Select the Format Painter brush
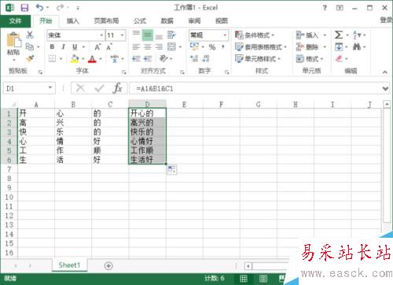The image size is (393, 285). (30, 58)
